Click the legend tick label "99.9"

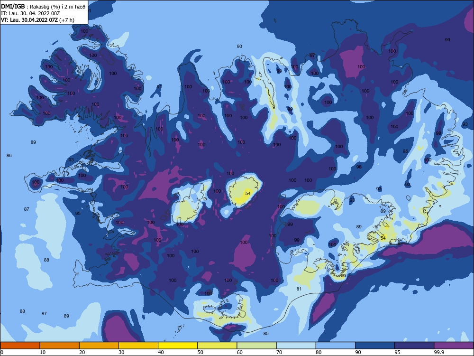point(438,352)
